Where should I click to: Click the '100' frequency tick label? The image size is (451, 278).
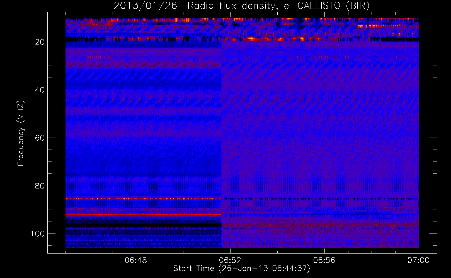click(x=38, y=234)
